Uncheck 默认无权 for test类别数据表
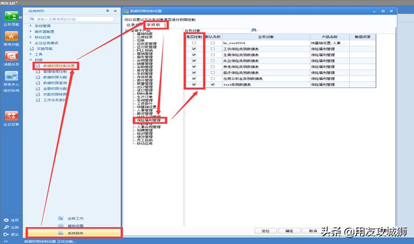Screen dimensions: 414x244 point(213,85)
